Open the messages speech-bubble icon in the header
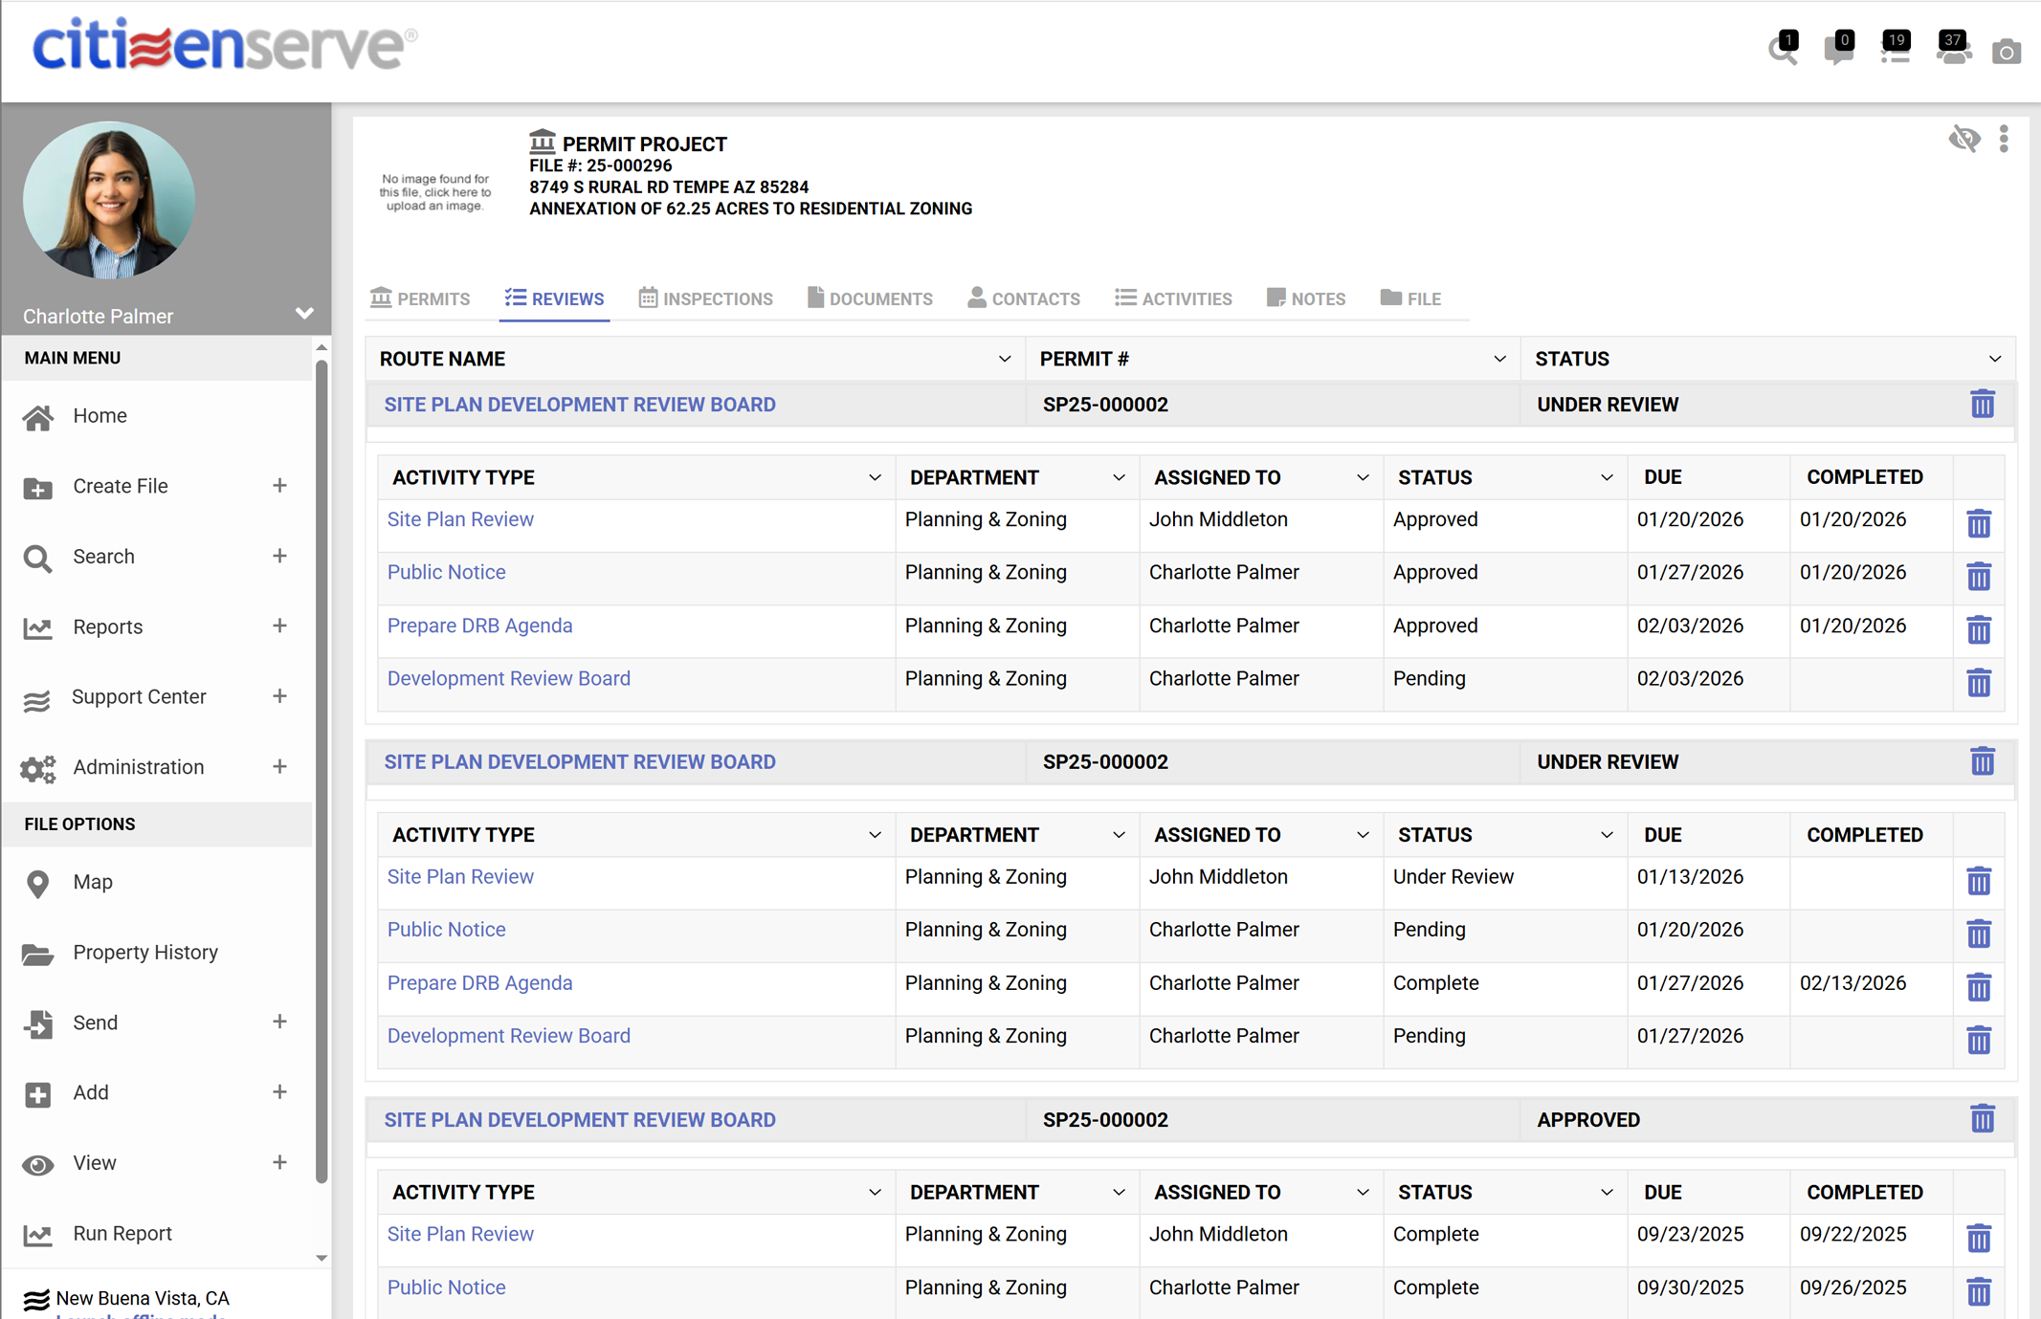 click(x=1838, y=52)
